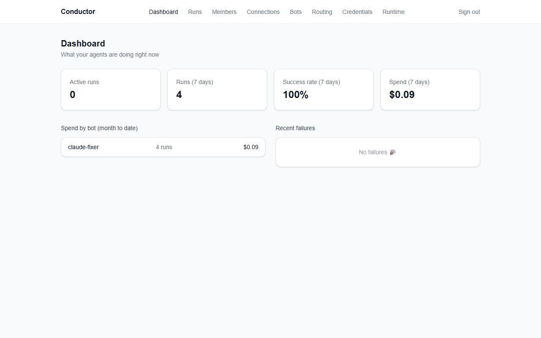The image size is (541, 338).
Task: Select the Dashboard nav tab
Action: pos(163,12)
